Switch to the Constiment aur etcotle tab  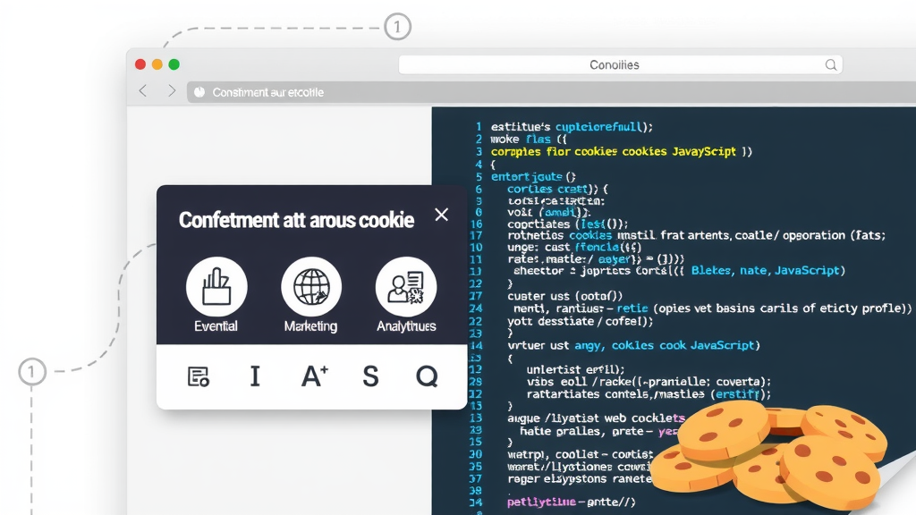[268, 91]
